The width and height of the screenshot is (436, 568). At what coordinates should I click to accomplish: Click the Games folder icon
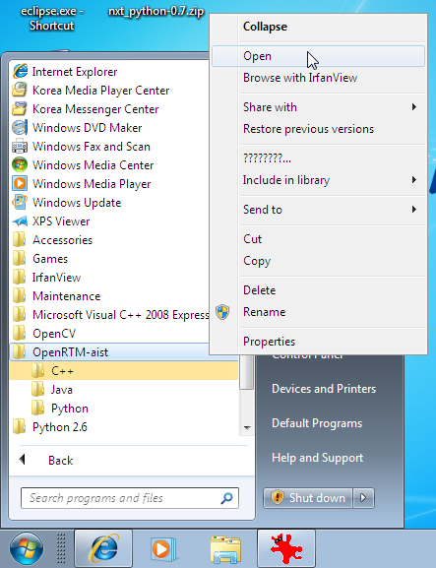[x=20, y=259]
